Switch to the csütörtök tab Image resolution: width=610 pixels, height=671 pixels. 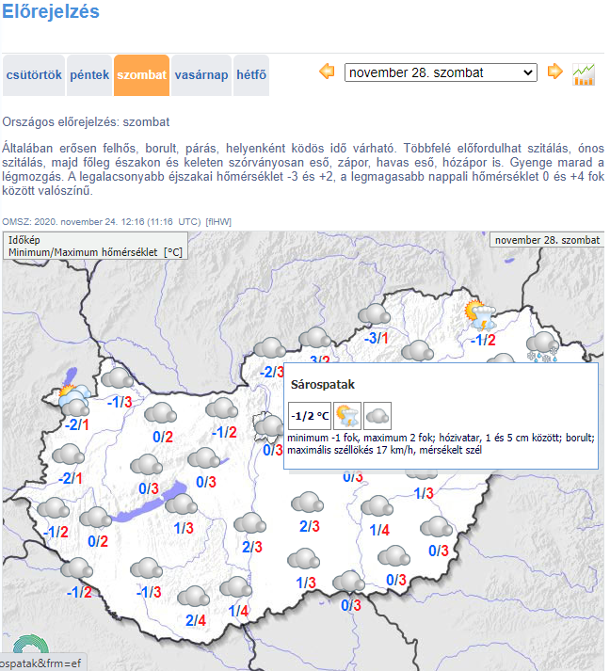coord(34,75)
